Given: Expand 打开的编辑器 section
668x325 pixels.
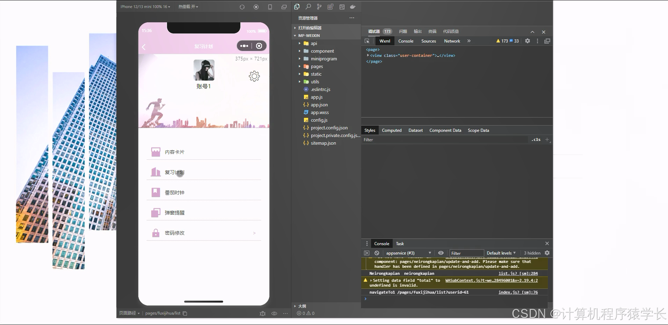Looking at the screenshot, I should click(x=310, y=28).
